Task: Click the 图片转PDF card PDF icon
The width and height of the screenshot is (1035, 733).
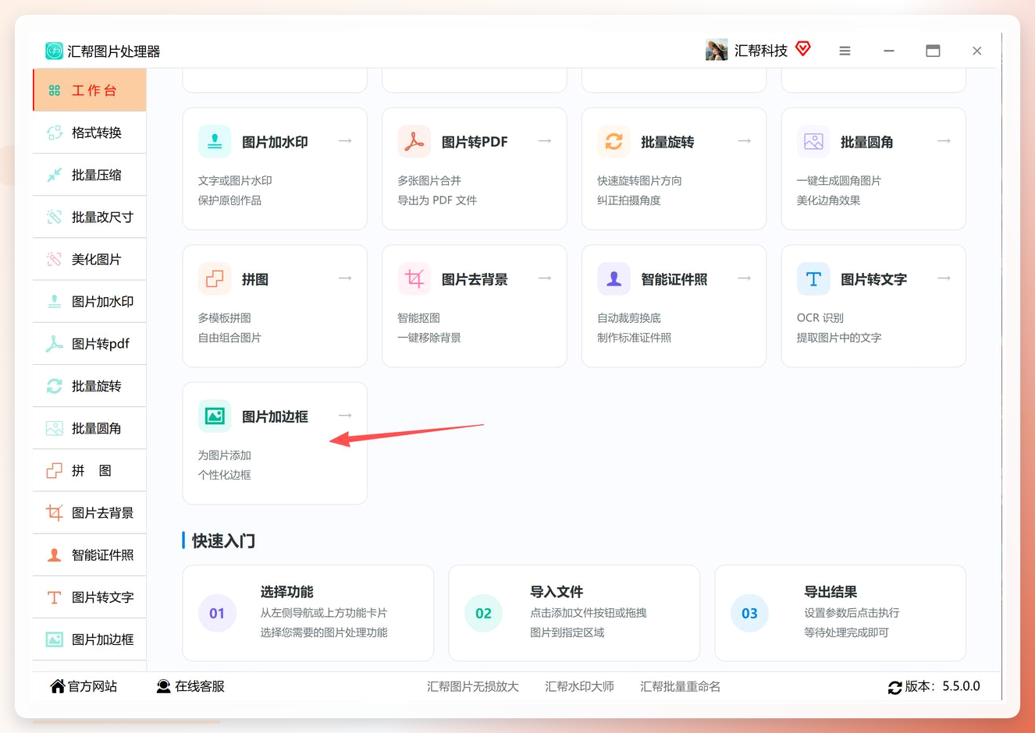Action: coord(414,141)
